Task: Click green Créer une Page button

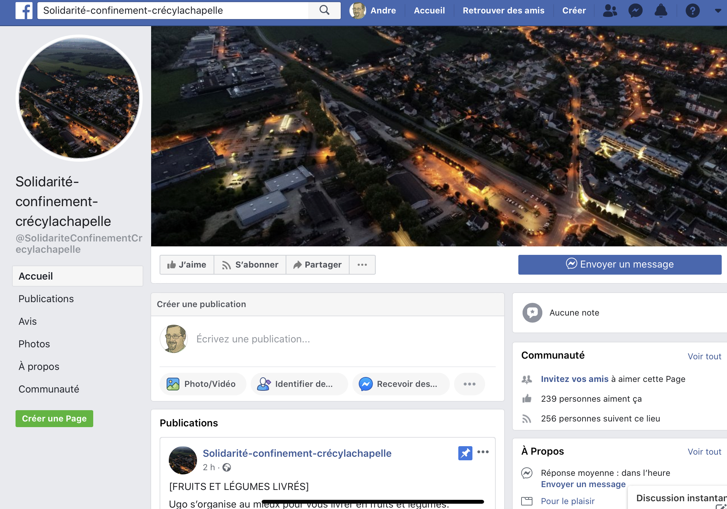Action: pyautogui.click(x=54, y=419)
